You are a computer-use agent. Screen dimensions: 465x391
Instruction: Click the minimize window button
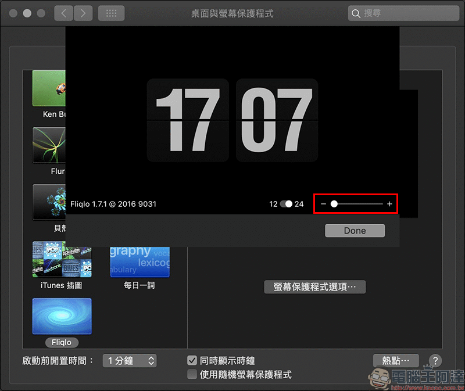(27, 13)
